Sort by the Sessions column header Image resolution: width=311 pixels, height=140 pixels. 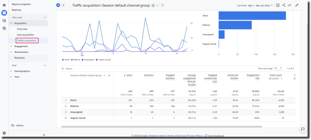pos(149,75)
